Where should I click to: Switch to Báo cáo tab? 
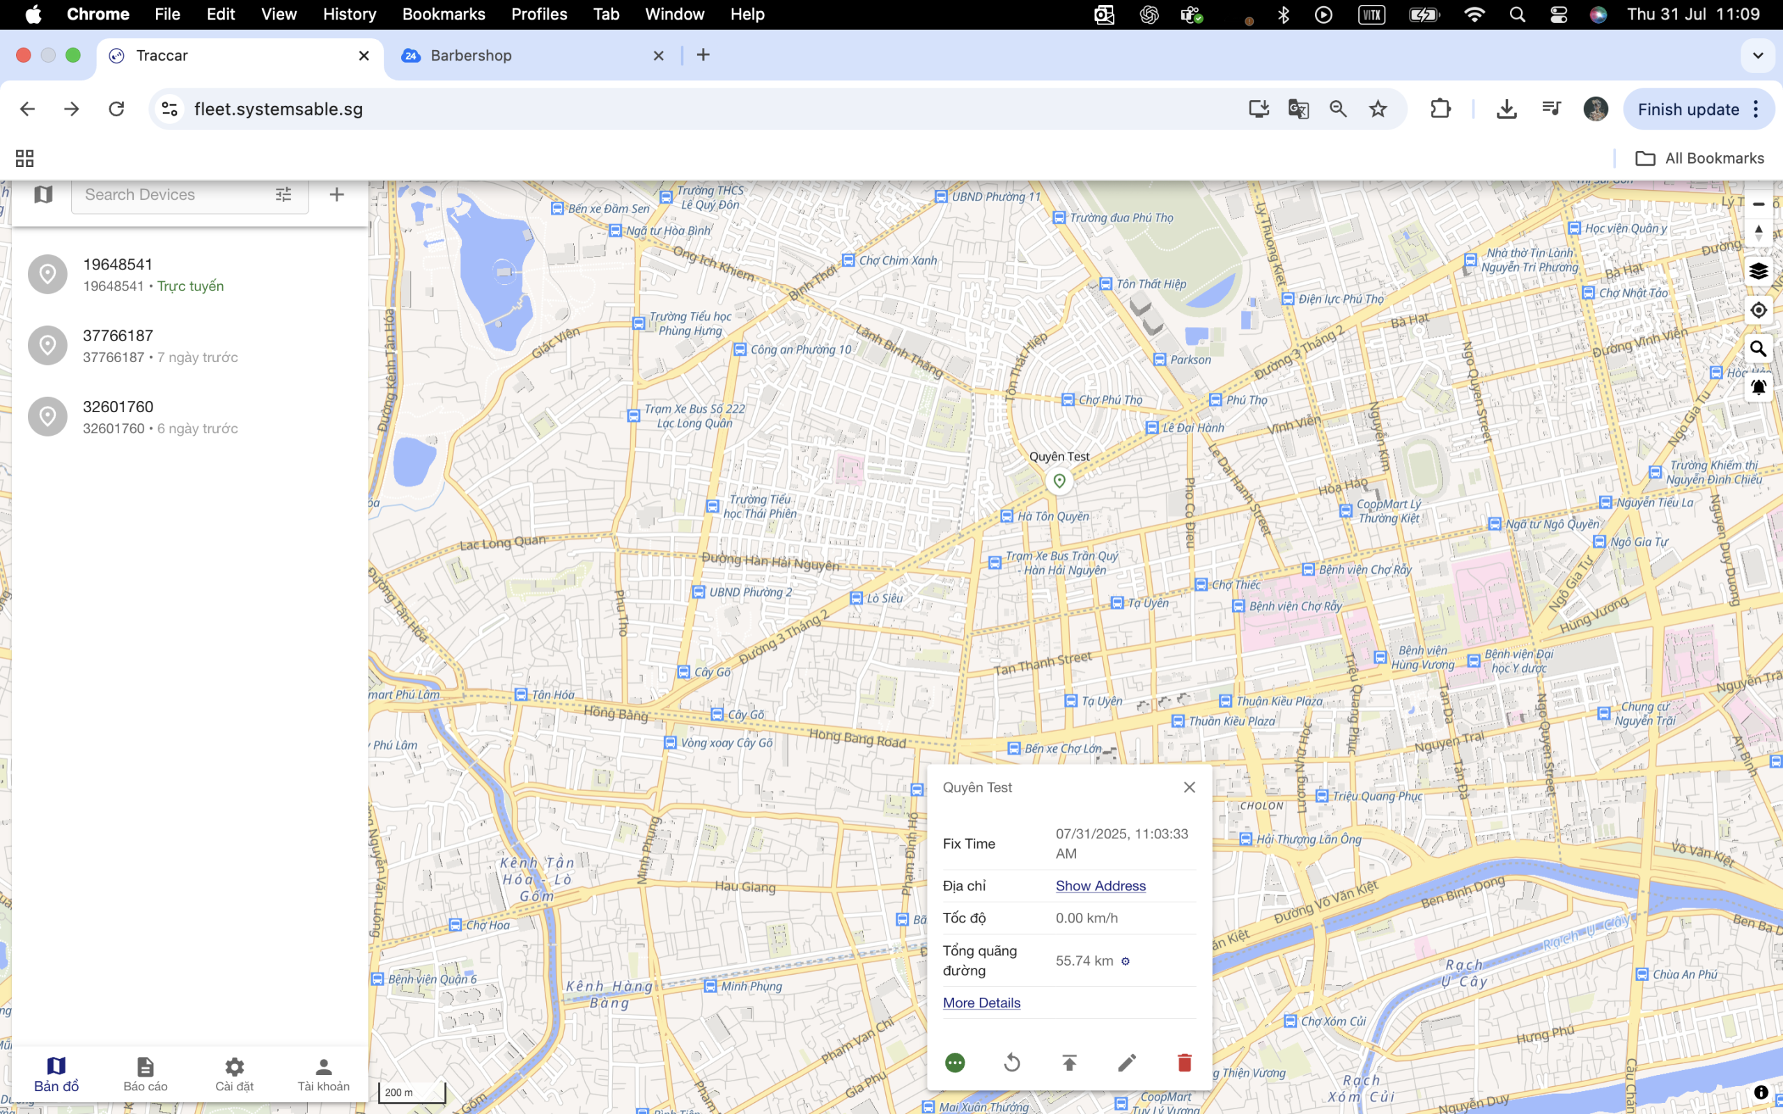(x=145, y=1074)
